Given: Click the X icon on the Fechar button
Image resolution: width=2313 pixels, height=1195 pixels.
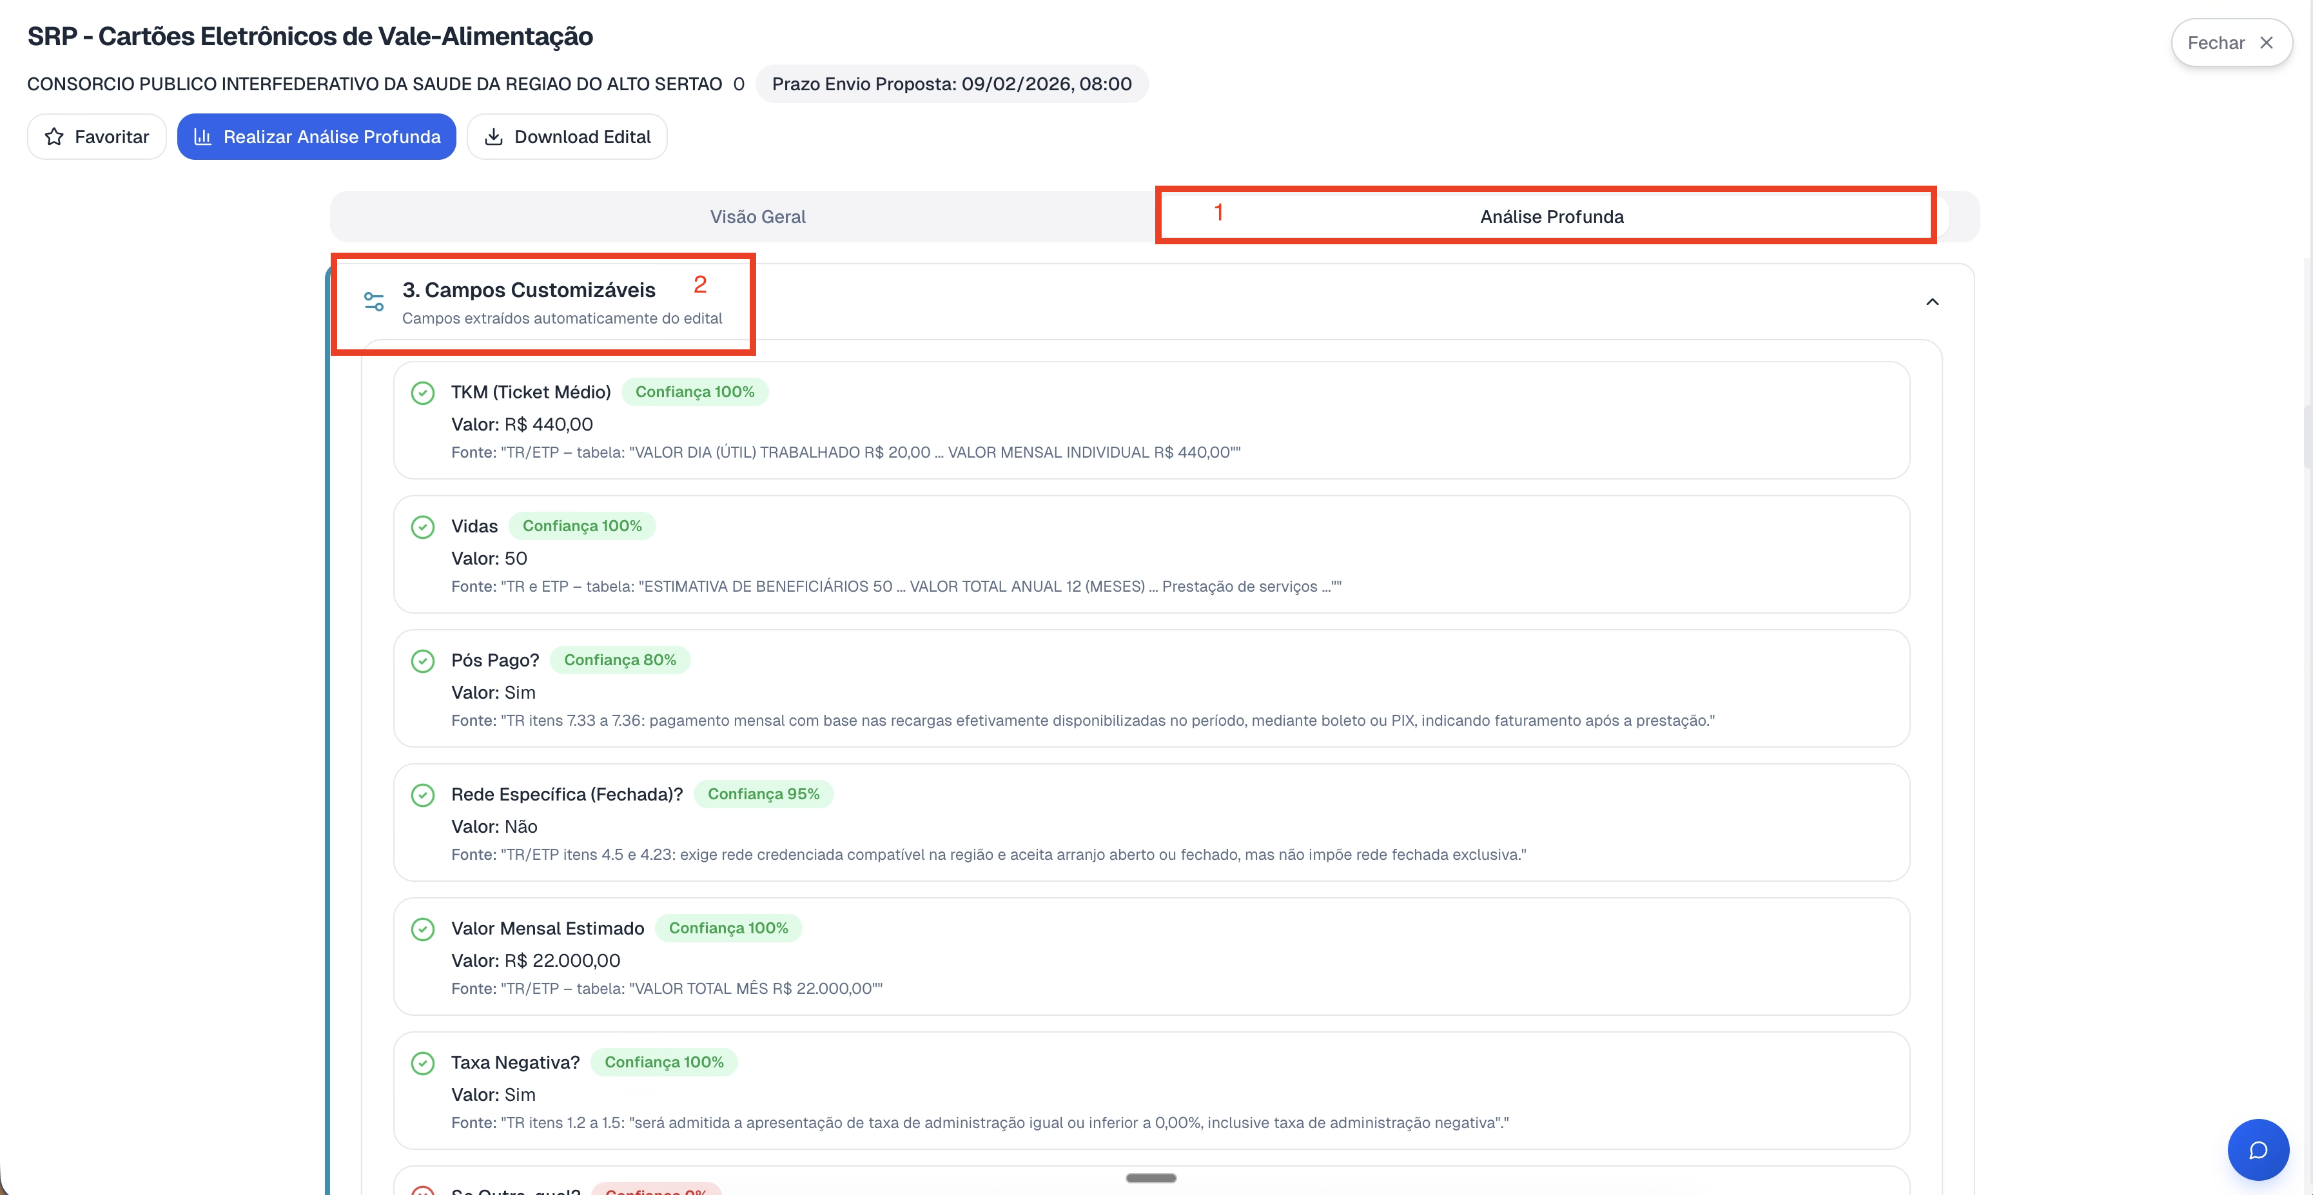Looking at the screenshot, I should tap(2267, 42).
